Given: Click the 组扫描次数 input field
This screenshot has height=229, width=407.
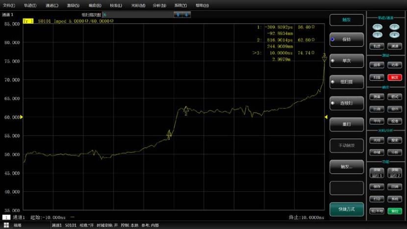Looking at the screenshot, I should (136, 15).
